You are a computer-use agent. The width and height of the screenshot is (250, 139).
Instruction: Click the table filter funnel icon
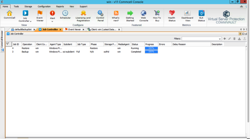[x=8, y=44]
